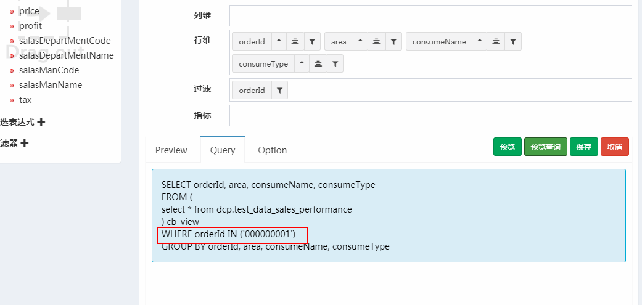The height and width of the screenshot is (305, 642).
Task: Select salasDepartMentCode field
Action: [x=65, y=41]
